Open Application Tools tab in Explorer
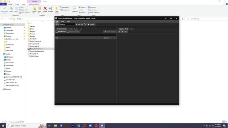This screenshot has height=128, width=228. (x=34, y=4)
